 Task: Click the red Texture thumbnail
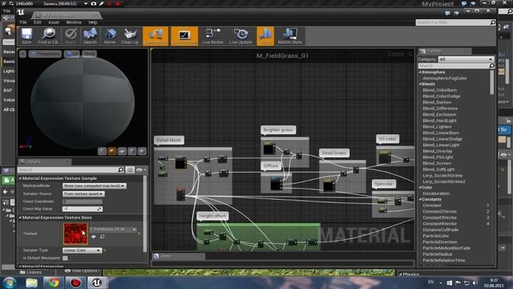(x=75, y=234)
